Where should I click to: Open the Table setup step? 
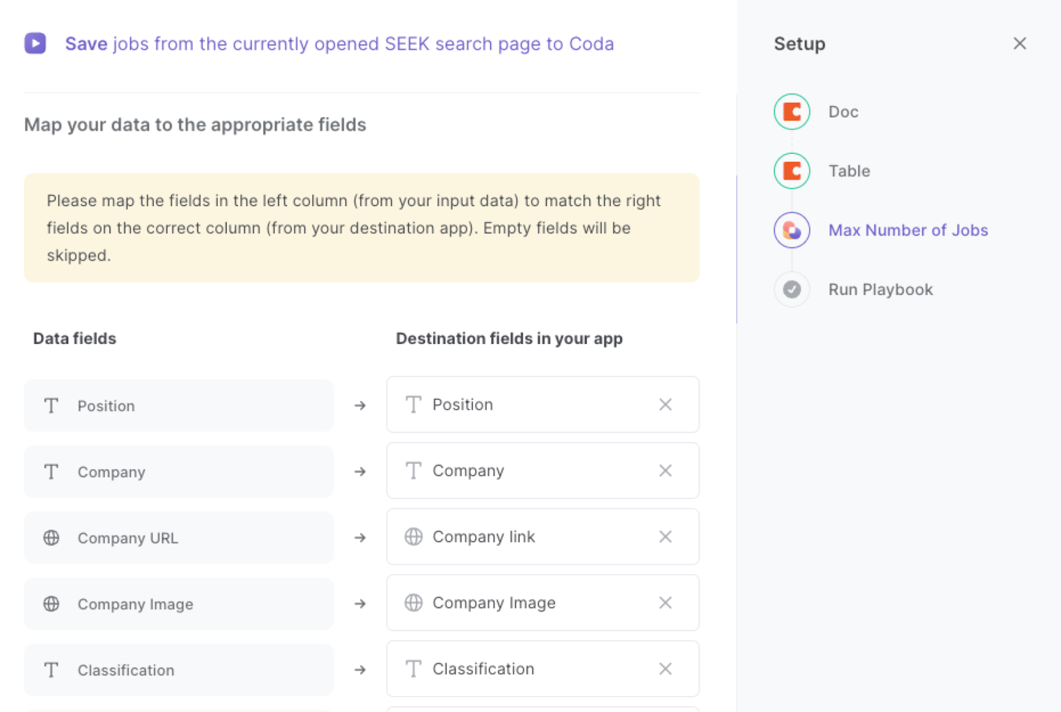pyautogui.click(x=849, y=171)
